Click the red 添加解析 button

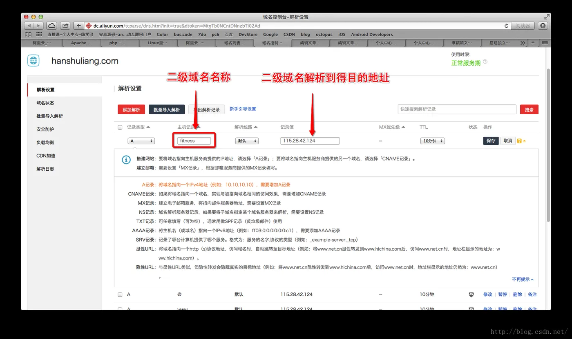(x=131, y=110)
